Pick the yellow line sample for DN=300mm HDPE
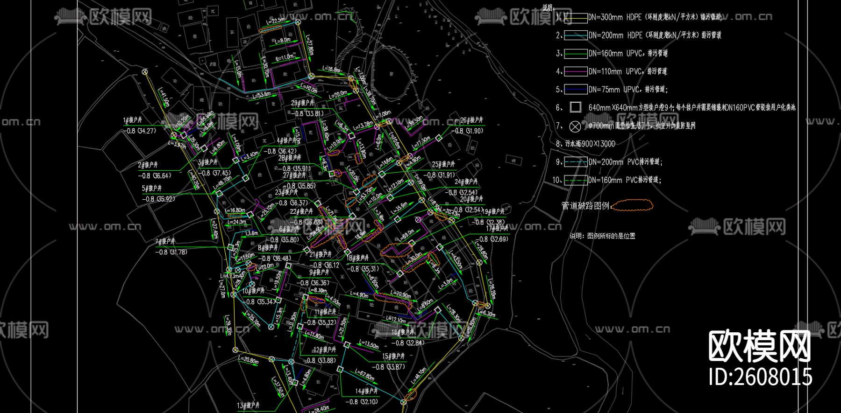Viewport: 841px width, 413px height. tap(576, 18)
